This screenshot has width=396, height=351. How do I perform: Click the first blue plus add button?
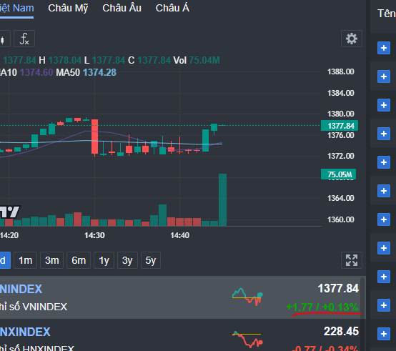point(384,48)
